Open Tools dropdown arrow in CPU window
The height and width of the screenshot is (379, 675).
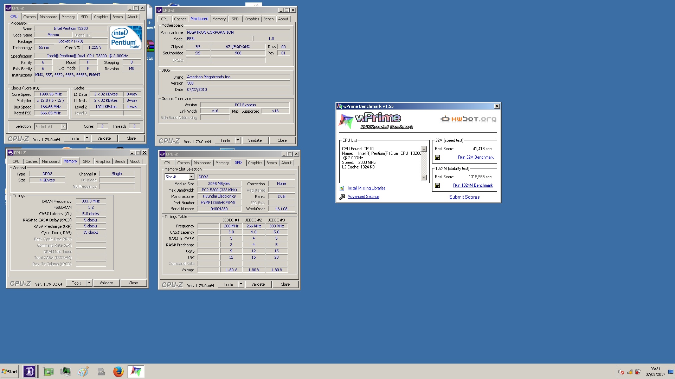point(87,138)
